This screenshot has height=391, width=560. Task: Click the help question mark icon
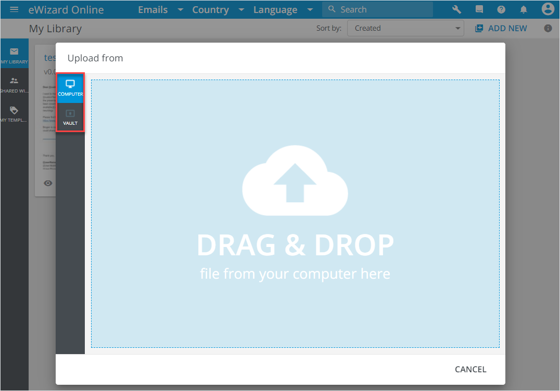point(501,9)
